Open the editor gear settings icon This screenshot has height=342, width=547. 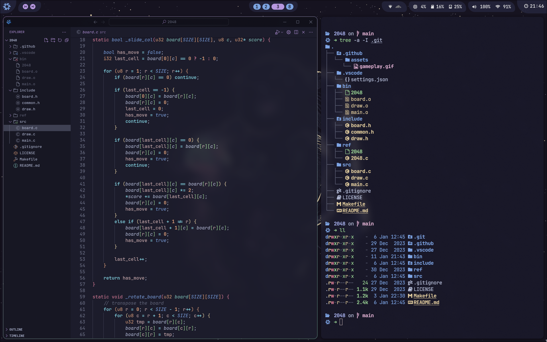click(289, 32)
